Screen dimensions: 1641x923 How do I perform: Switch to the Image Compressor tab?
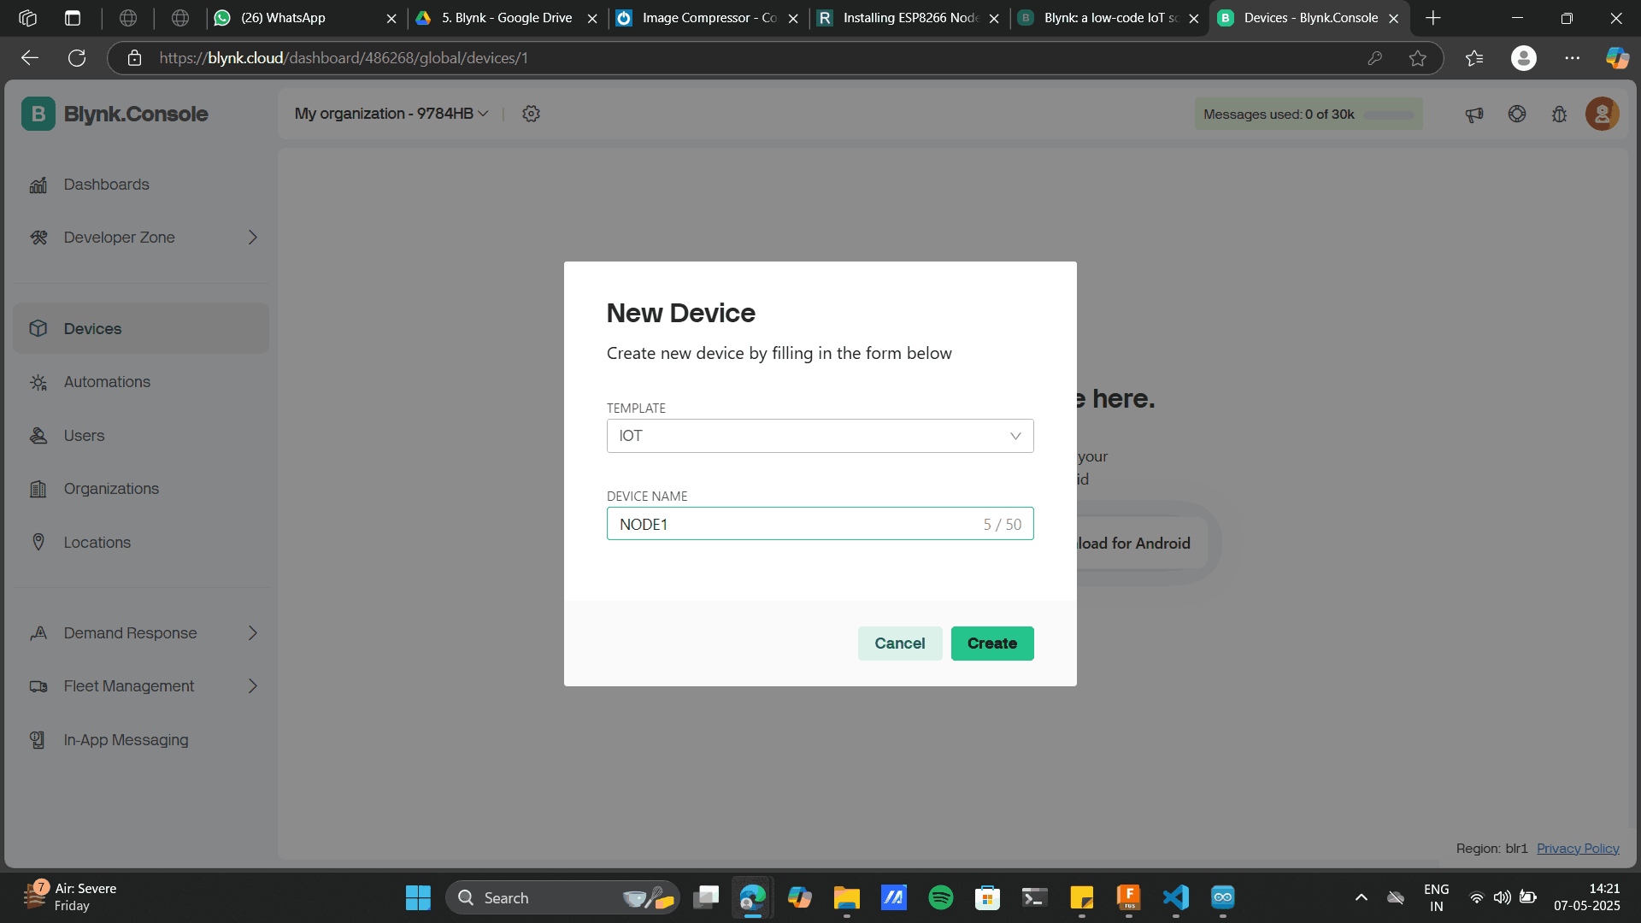(x=708, y=18)
